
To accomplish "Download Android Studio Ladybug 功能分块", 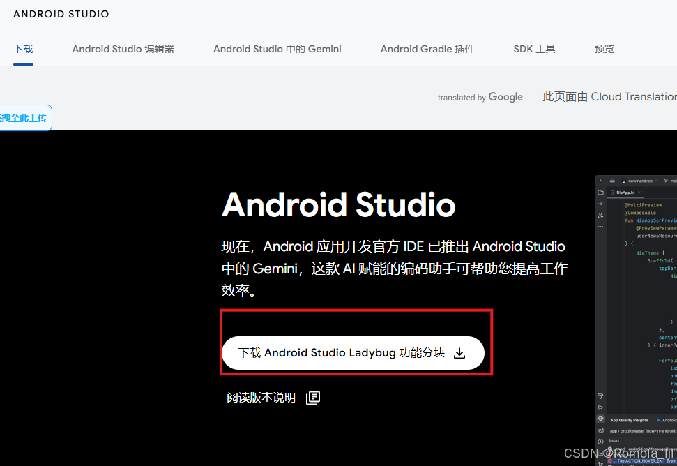I will pos(353,353).
